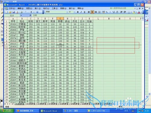Select row 9 header

7,44
